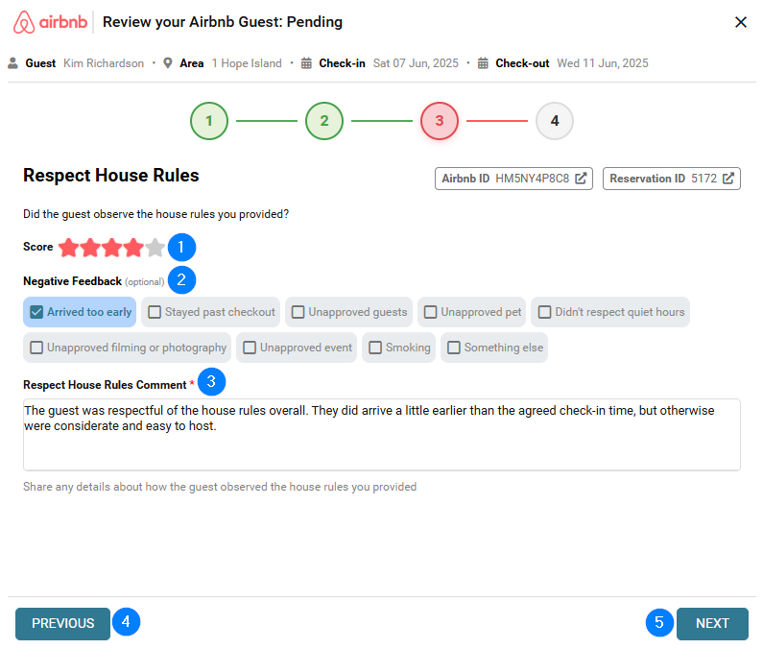Viewport: 763px width, 649px height.
Task: Click the PREVIOUS button
Action: [62, 623]
